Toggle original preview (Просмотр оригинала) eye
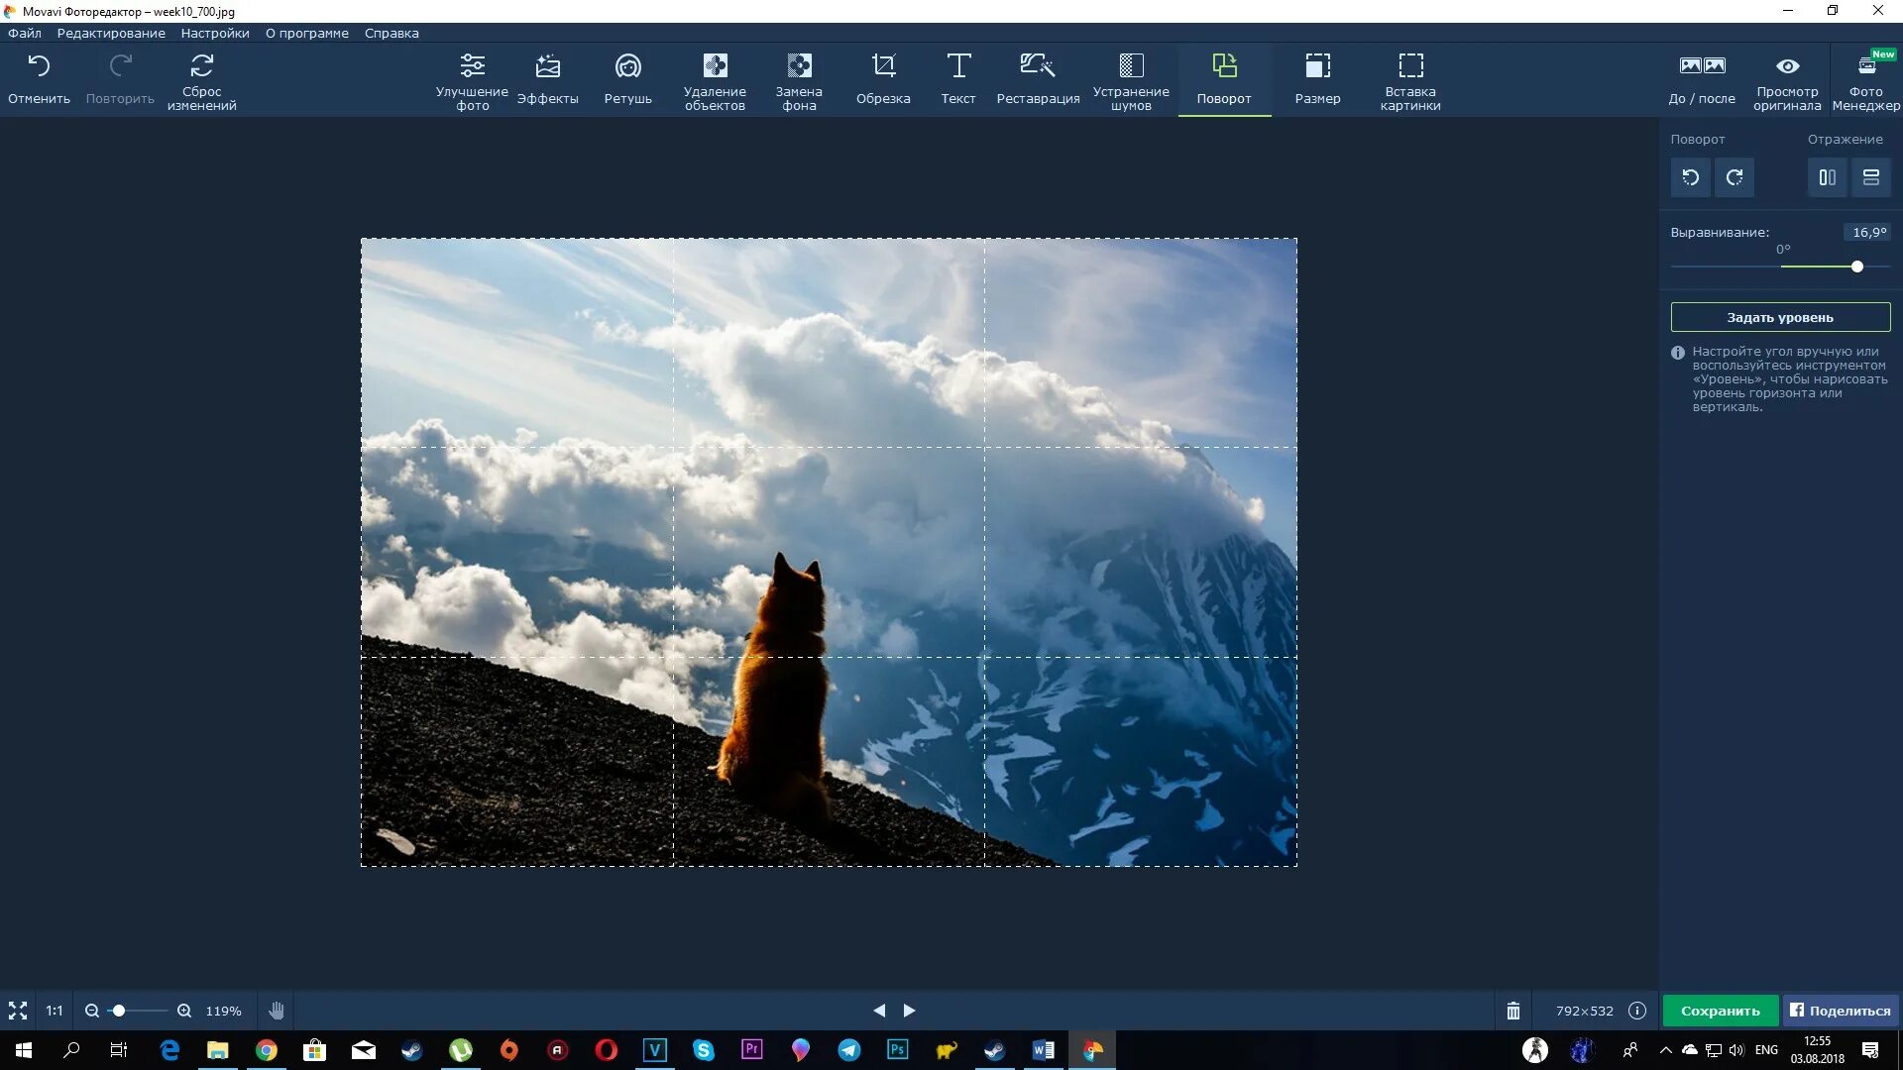Viewport: 1903px width, 1070px height. 1787,78
